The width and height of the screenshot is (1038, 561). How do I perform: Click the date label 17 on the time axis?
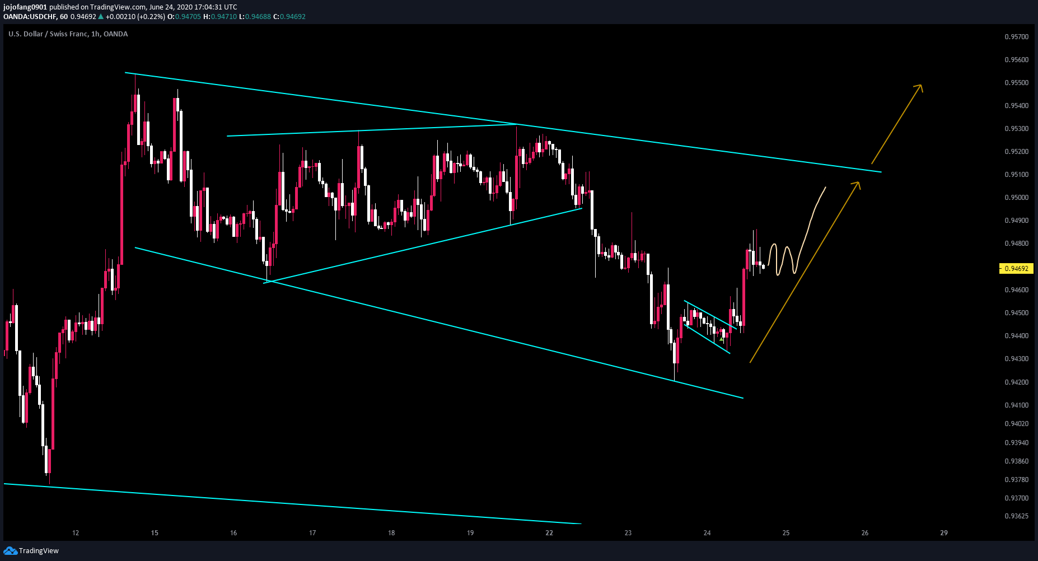tap(312, 533)
